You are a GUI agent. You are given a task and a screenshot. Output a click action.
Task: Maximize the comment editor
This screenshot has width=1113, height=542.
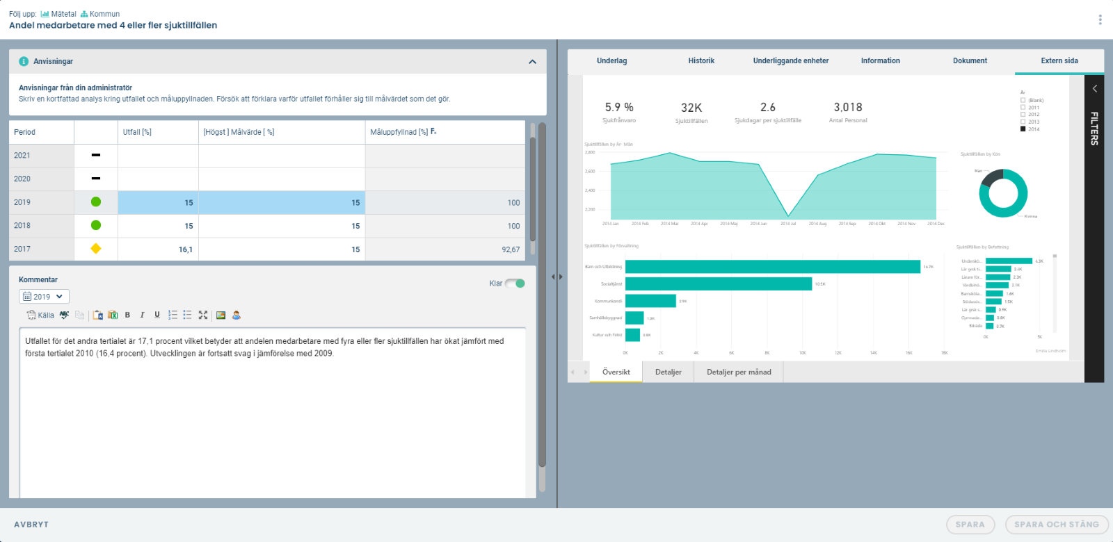[203, 315]
